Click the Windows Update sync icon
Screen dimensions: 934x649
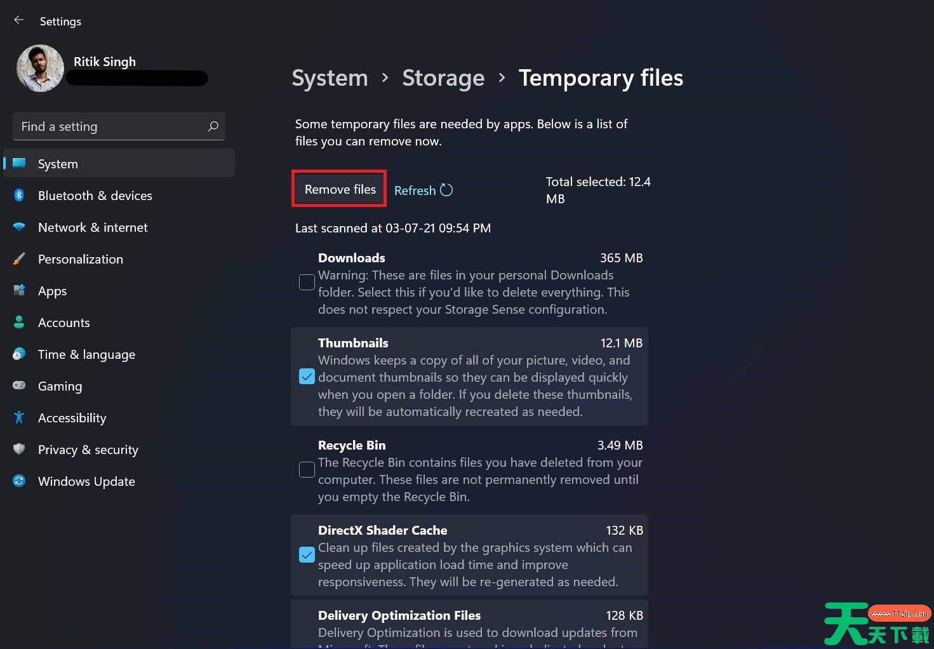tap(19, 481)
